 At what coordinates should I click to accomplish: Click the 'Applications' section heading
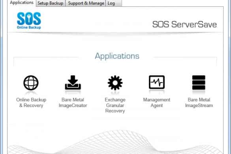(x=117, y=56)
